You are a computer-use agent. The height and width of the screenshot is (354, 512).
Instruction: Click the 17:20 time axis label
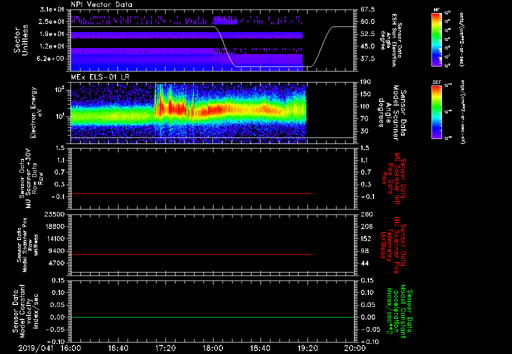[x=165, y=347]
